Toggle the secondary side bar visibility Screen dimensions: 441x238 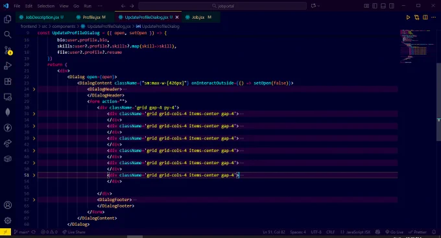click(x=392, y=6)
